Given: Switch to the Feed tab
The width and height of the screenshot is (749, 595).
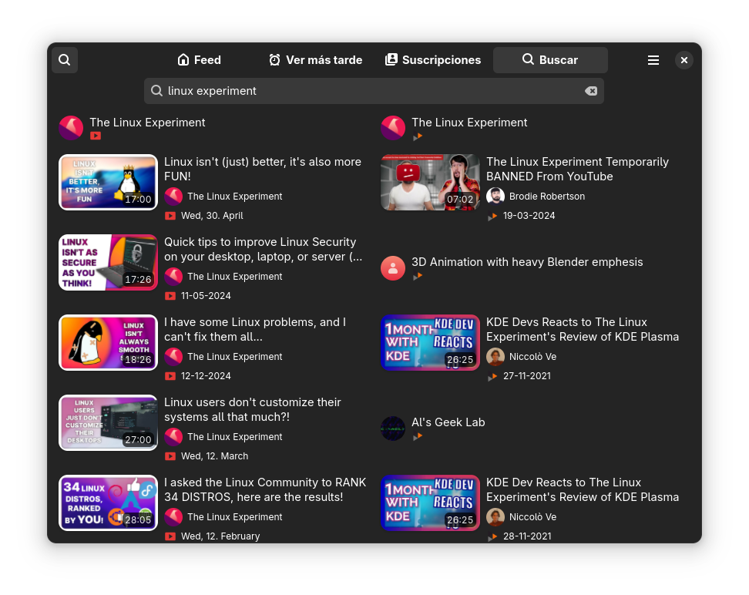Looking at the screenshot, I should coord(199,60).
